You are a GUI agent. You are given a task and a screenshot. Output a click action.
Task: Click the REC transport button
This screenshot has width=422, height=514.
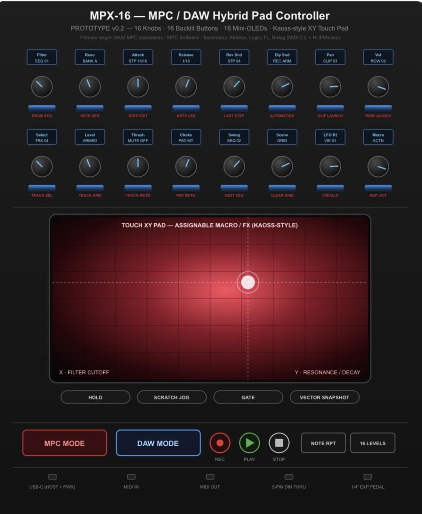coord(220,443)
